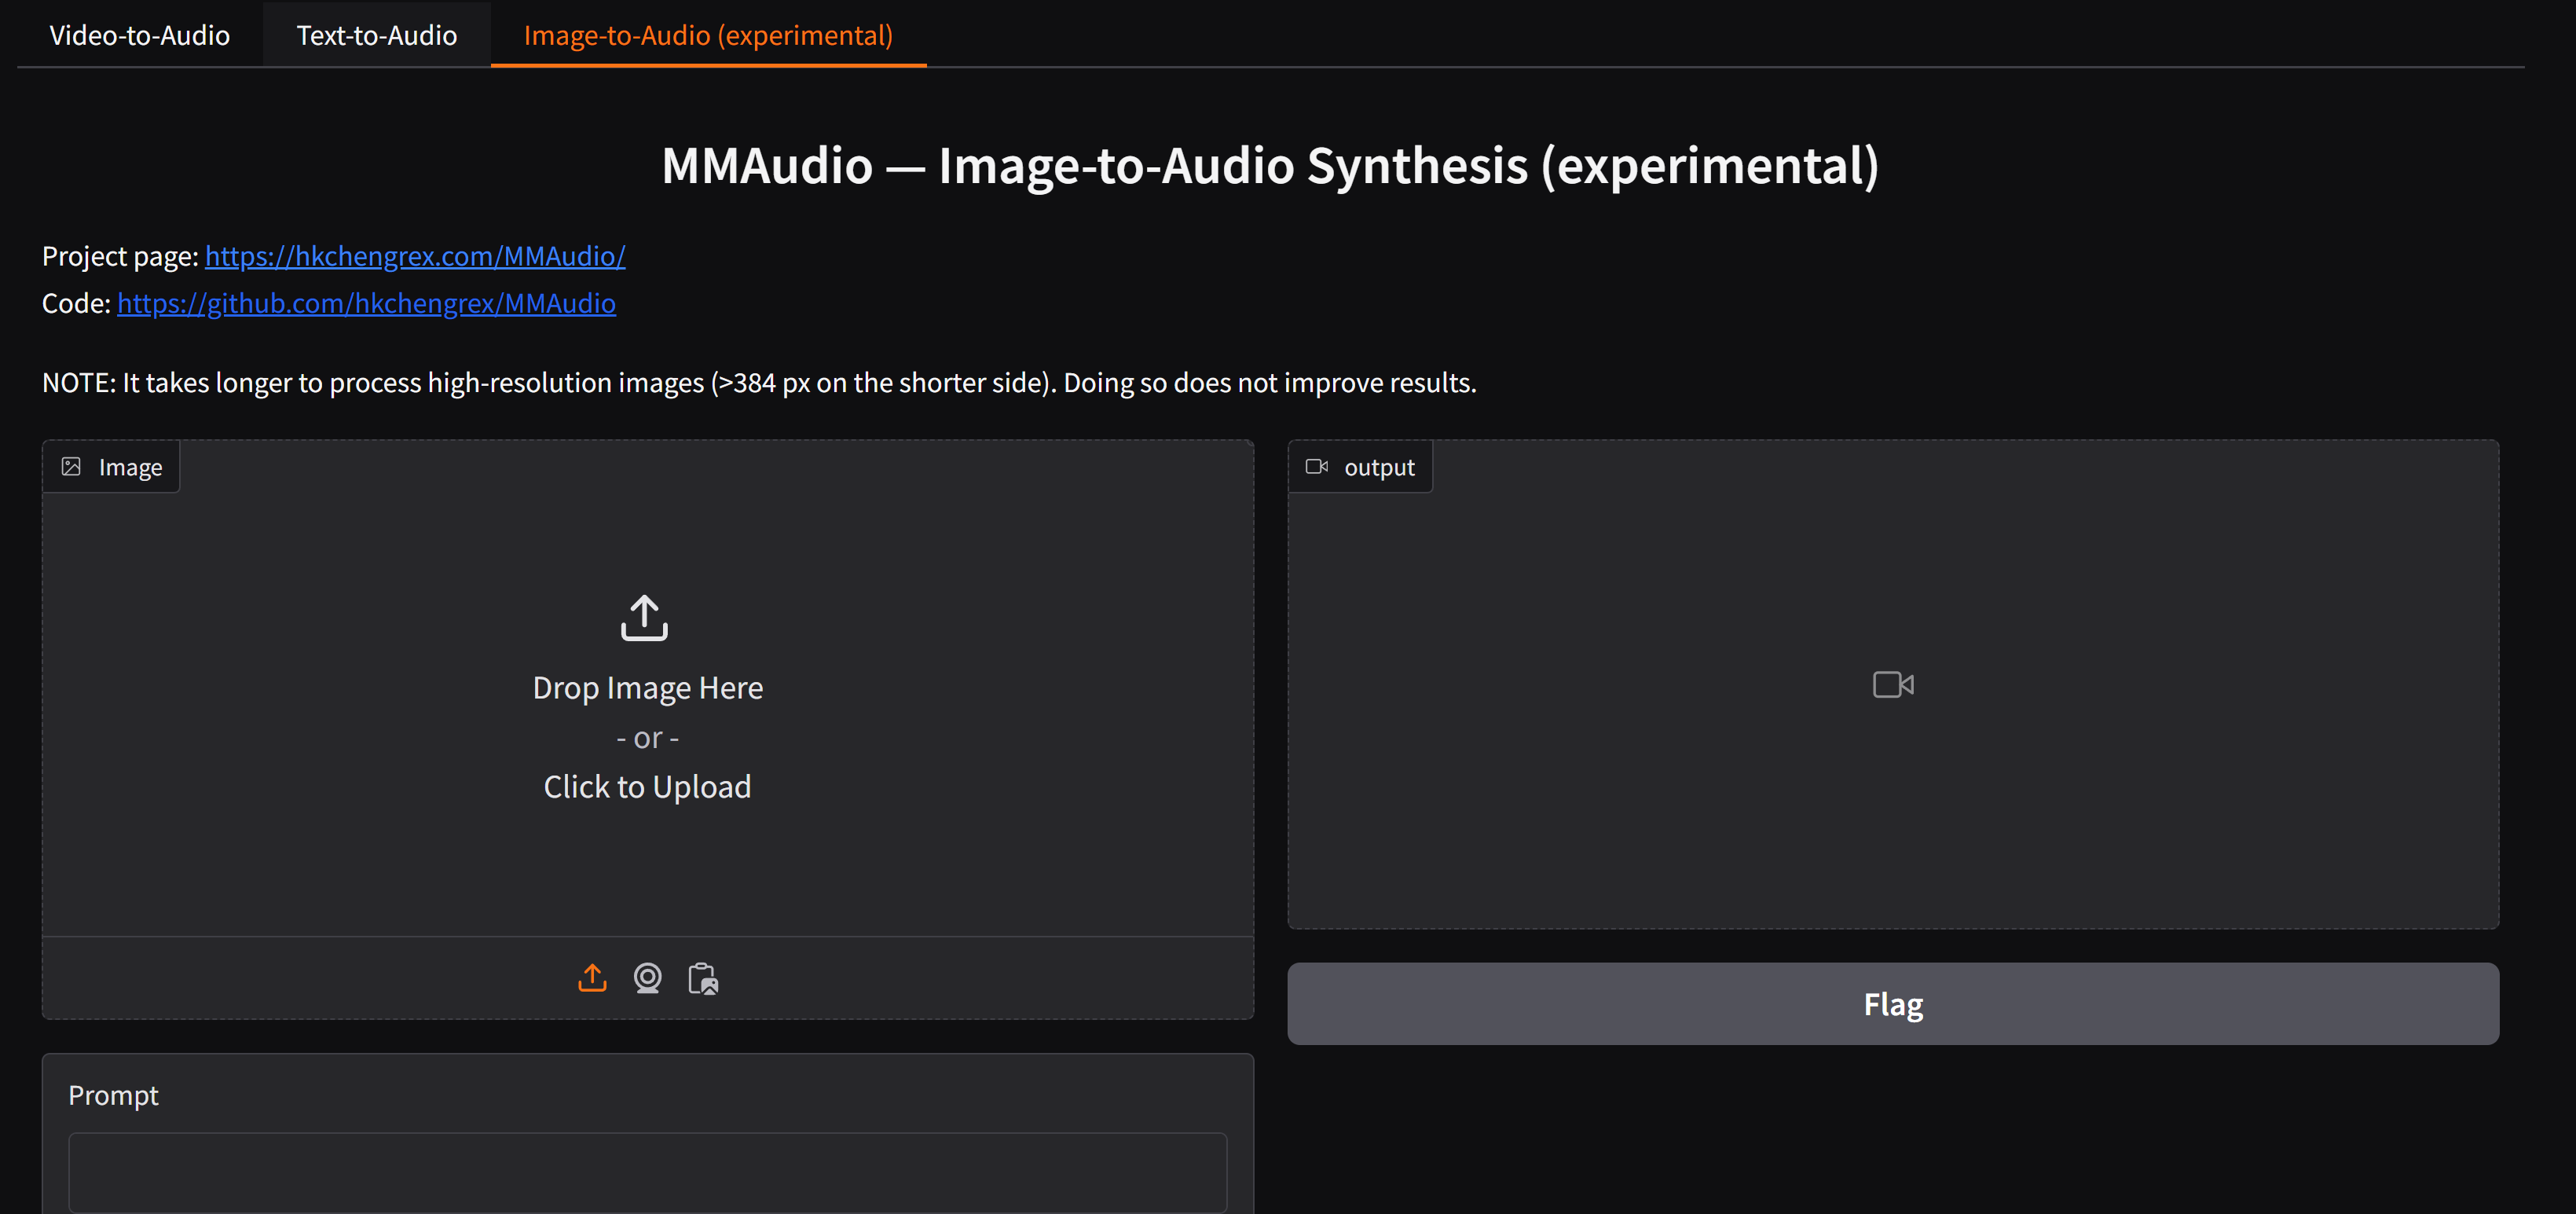Open the hkchengrex.com MMAudio project page link
This screenshot has height=1214, width=2576.
[415, 256]
